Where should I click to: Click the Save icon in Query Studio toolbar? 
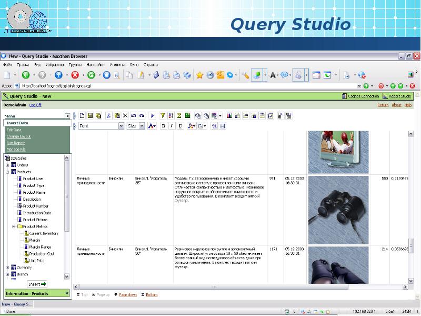(91, 115)
